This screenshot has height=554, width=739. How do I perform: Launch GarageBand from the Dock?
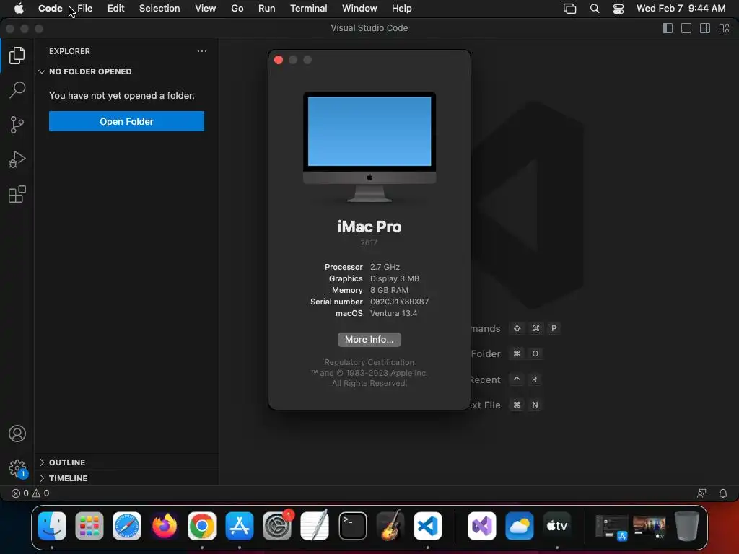[x=390, y=526]
